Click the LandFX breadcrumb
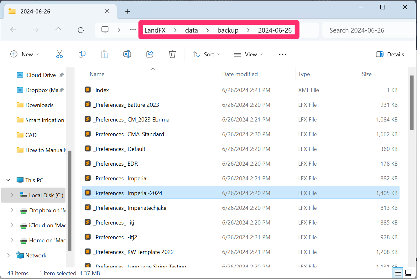This screenshot has width=417, height=279. (x=155, y=30)
